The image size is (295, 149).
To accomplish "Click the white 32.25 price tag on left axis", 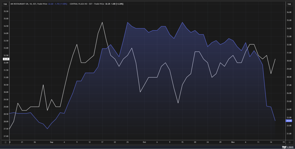I will 6,59.
